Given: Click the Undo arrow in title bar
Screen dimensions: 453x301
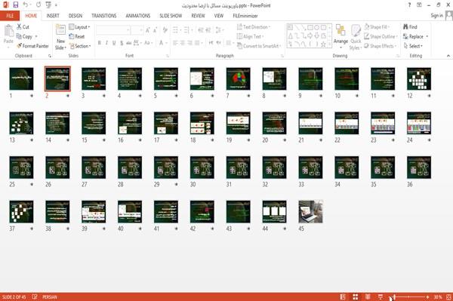Looking at the screenshot, I should (26, 5).
